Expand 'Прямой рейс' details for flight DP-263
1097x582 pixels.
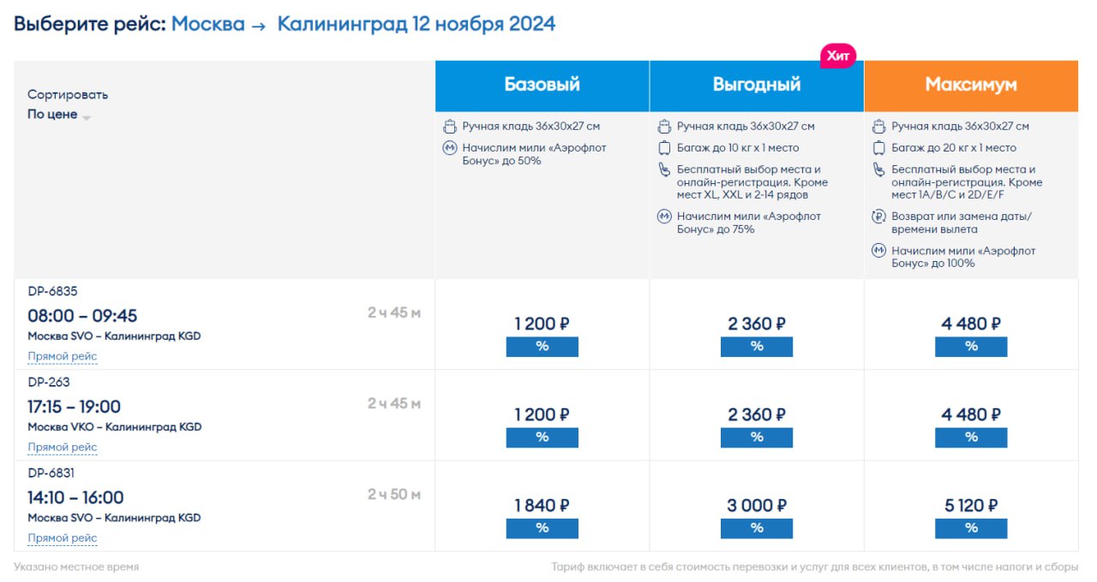(x=63, y=448)
